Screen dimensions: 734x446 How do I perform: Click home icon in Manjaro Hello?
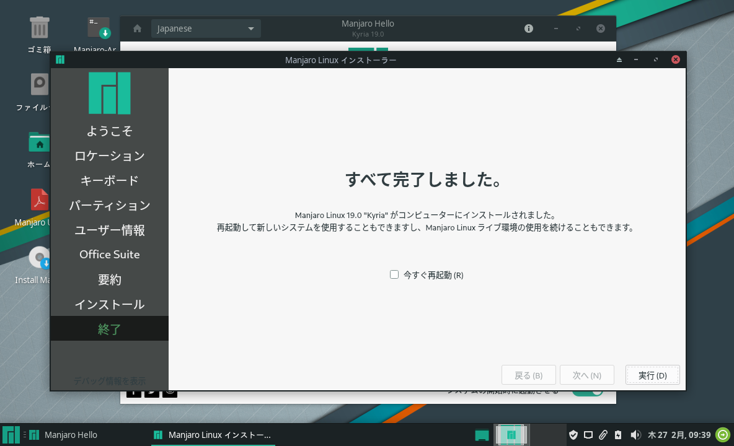[x=137, y=28]
